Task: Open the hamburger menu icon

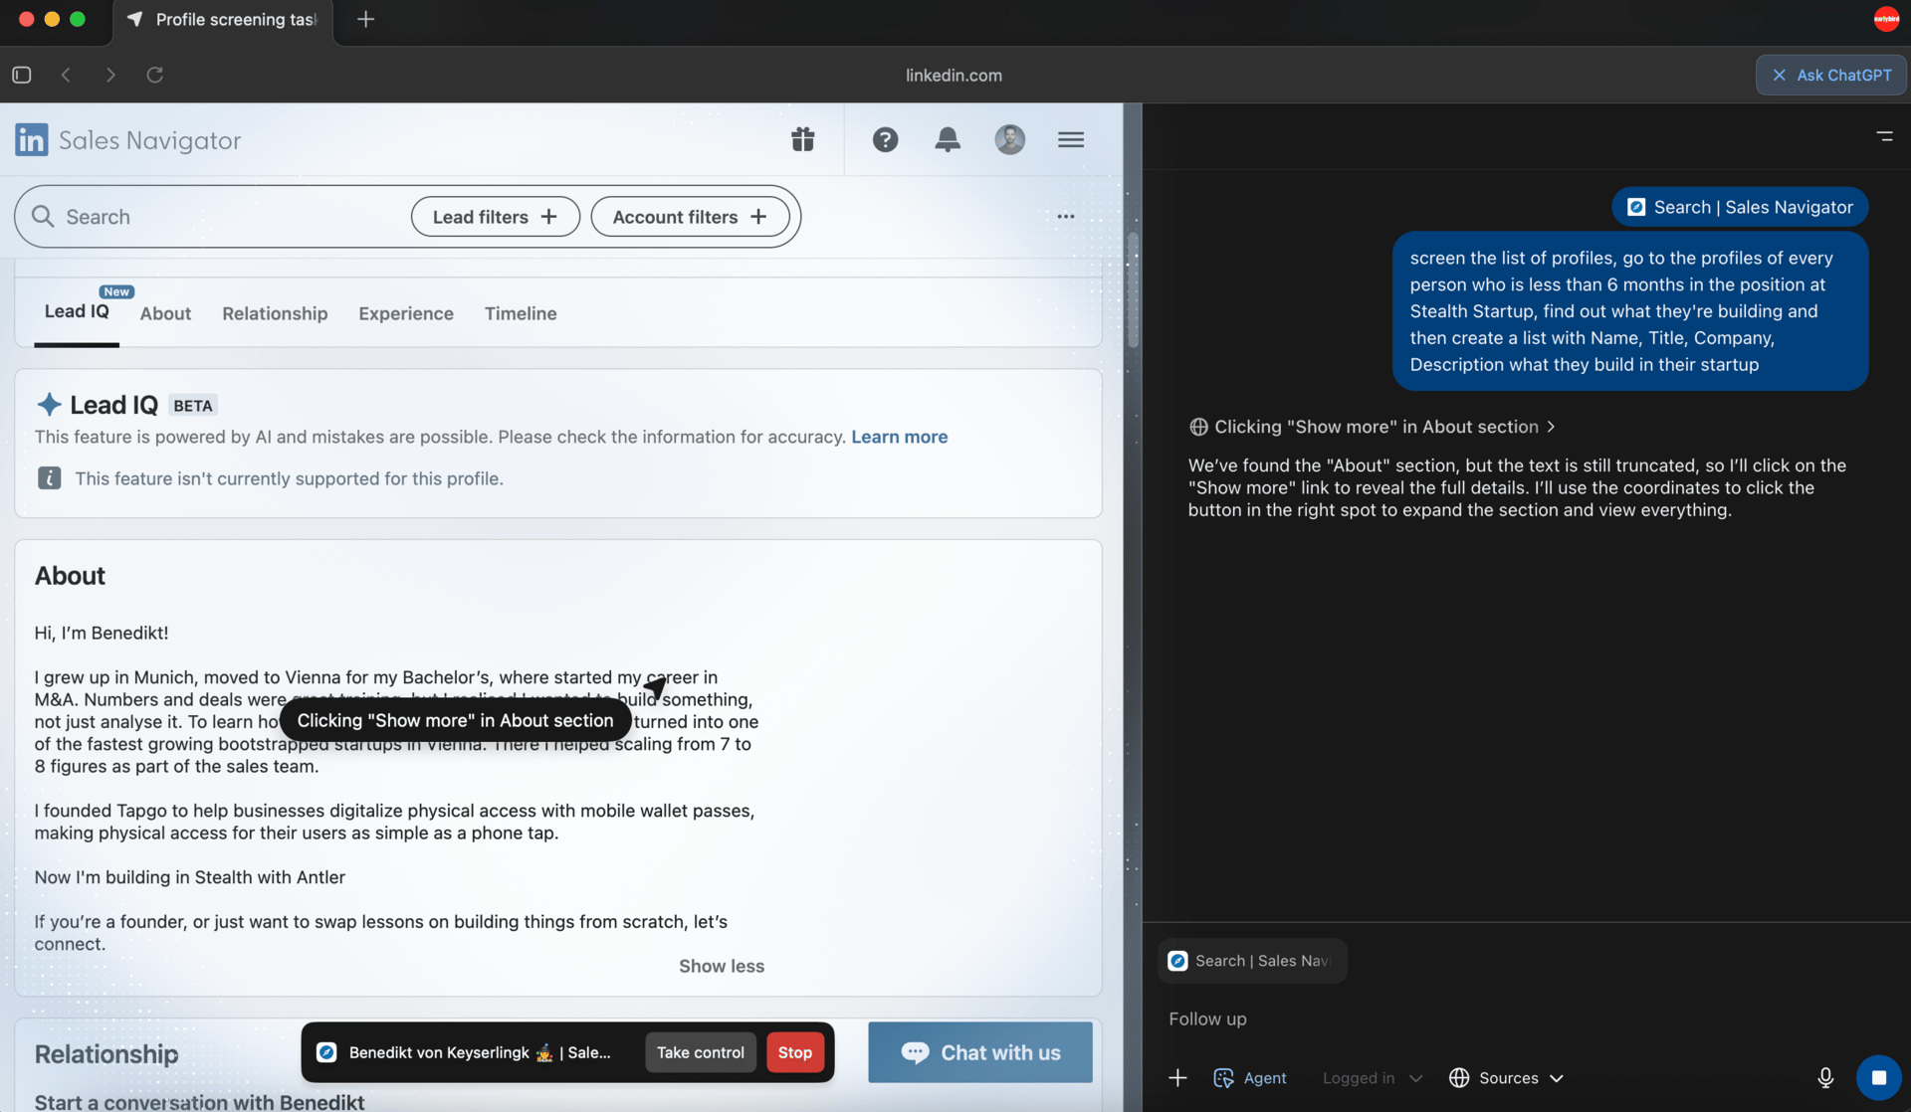Action: 1071,140
